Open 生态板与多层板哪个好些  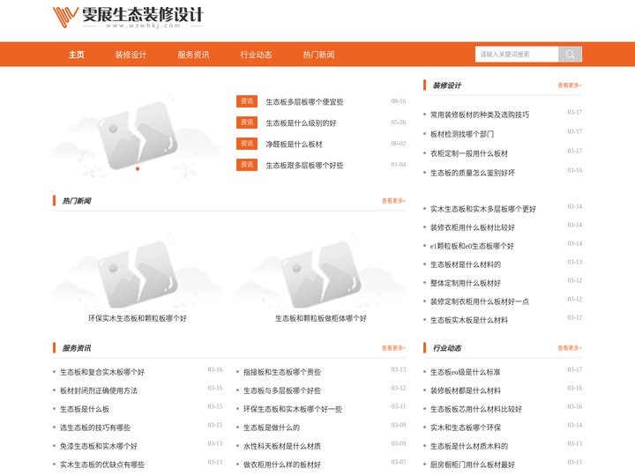point(282,391)
